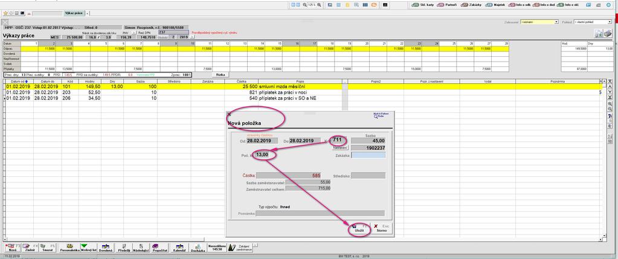This screenshot has height=259, width=618.
Task: Go to Předešlý (previous) employee
Action: pos(124,248)
